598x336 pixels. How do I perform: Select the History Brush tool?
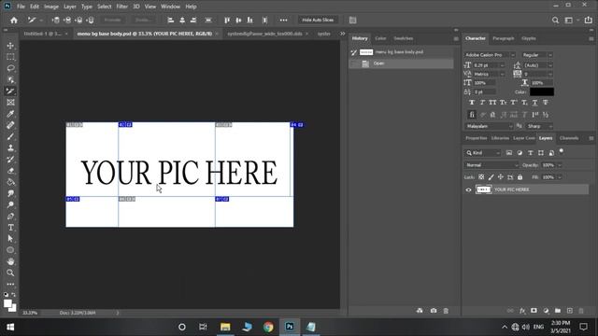tap(10, 160)
